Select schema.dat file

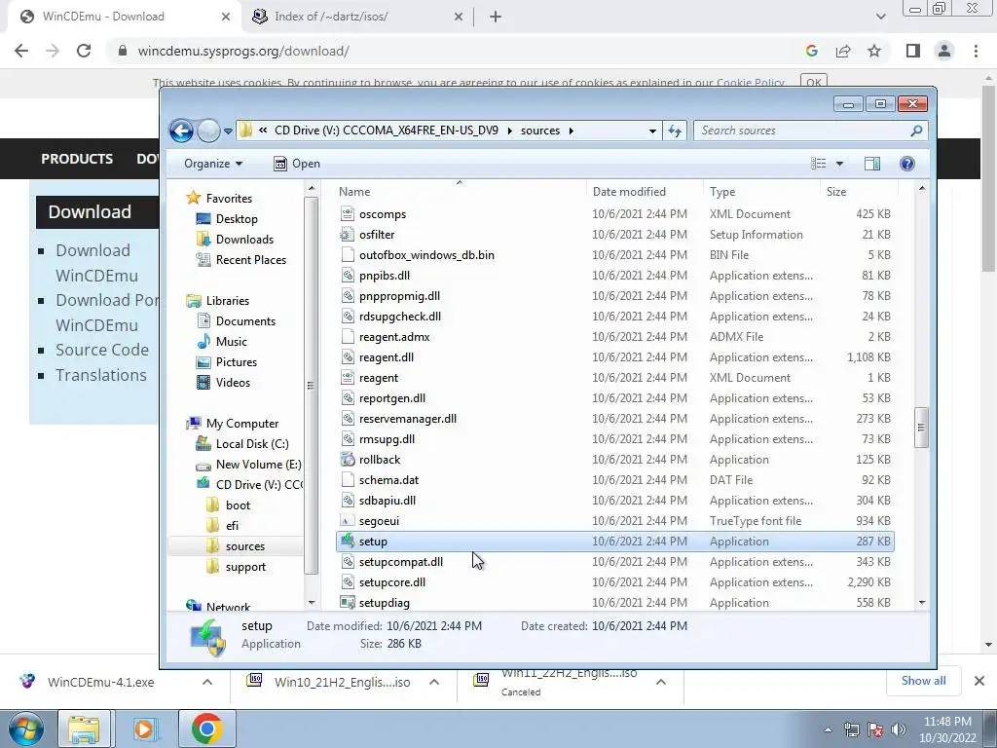pos(388,480)
